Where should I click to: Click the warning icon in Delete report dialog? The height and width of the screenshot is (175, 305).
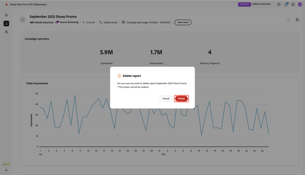click(119, 76)
